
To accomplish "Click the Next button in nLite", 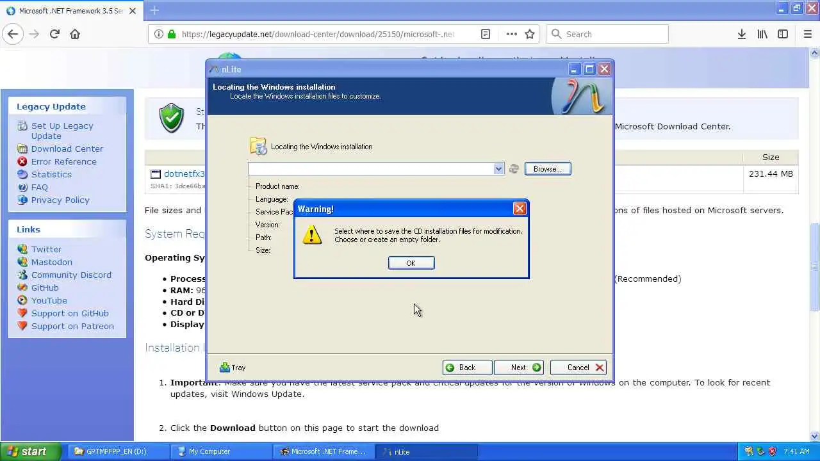I will [519, 368].
